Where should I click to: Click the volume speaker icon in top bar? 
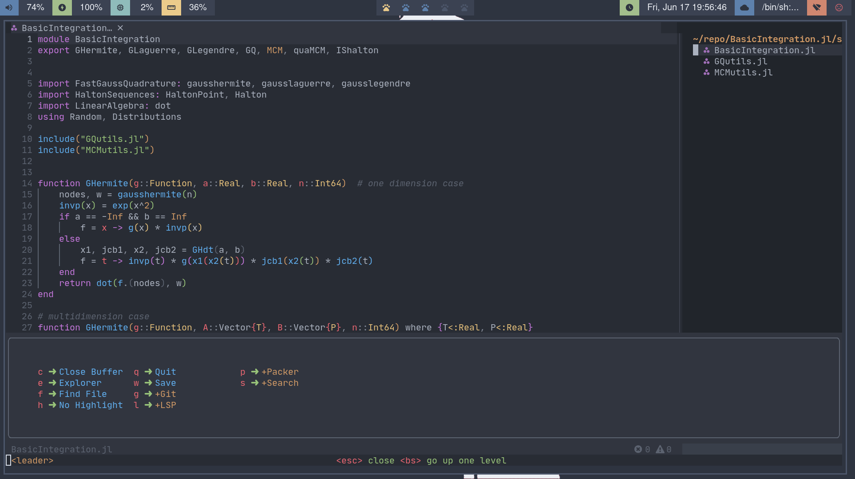[x=9, y=8]
